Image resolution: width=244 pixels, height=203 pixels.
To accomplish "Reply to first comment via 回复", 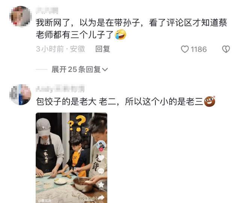I will click(x=103, y=49).
